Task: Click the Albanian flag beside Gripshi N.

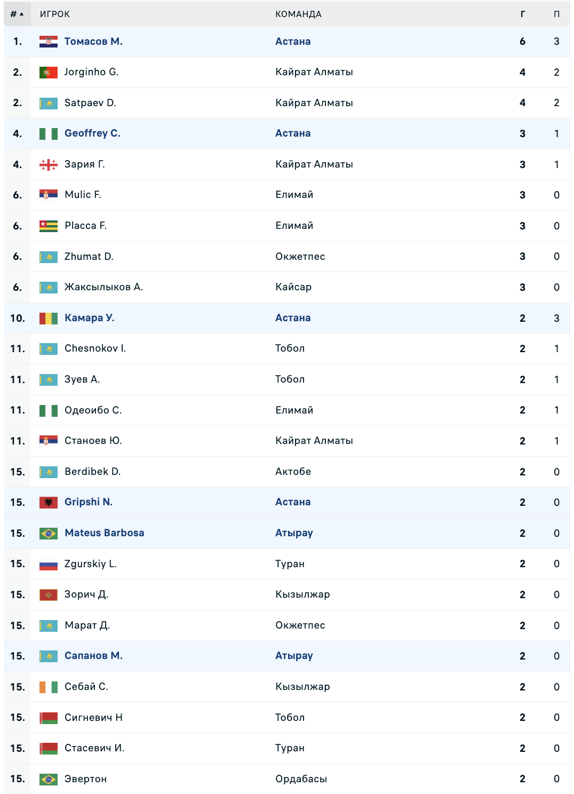Action: pos(49,502)
